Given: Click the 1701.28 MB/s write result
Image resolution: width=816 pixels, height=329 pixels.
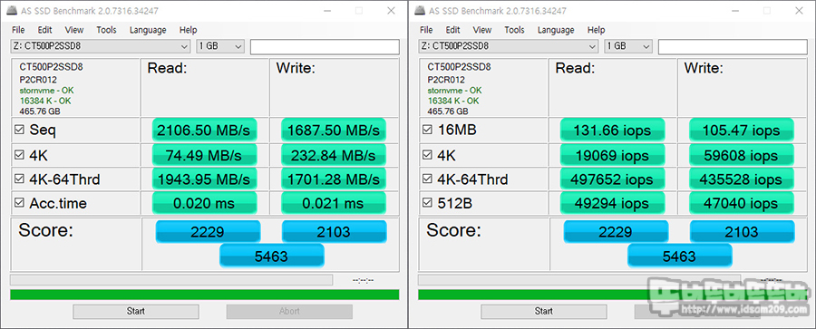Looking at the screenshot, I should click(334, 179).
